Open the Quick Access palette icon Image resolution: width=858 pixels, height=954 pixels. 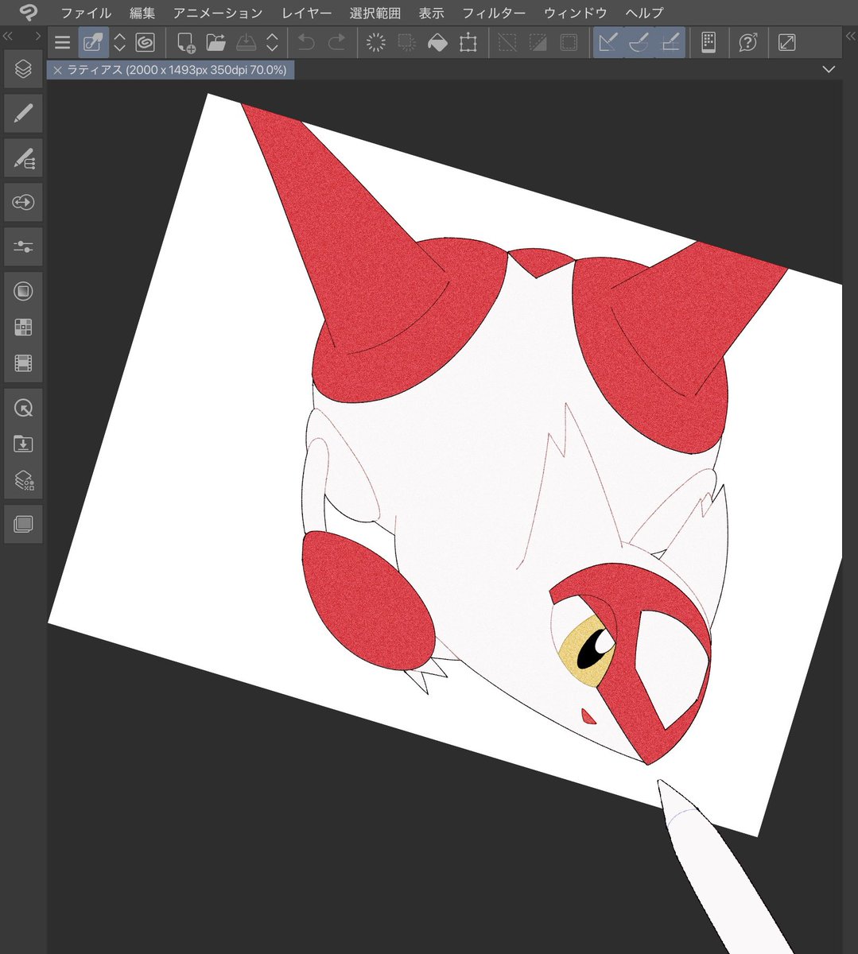23,409
